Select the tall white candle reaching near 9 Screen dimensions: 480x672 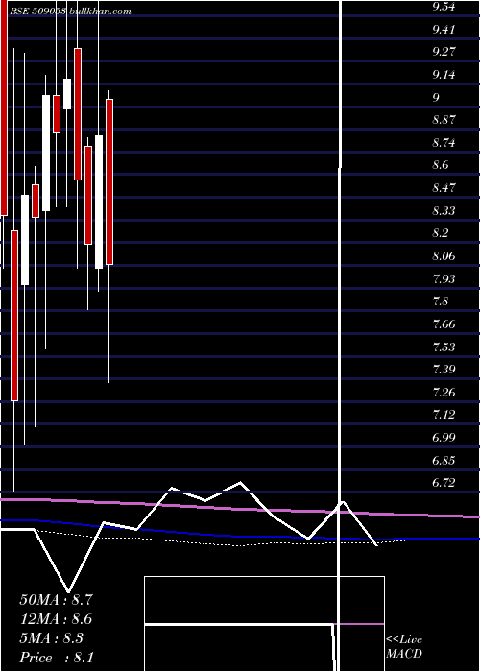(46, 153)
